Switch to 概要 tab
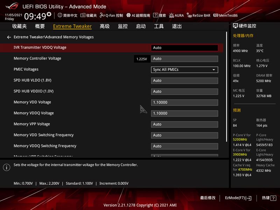 40,26
